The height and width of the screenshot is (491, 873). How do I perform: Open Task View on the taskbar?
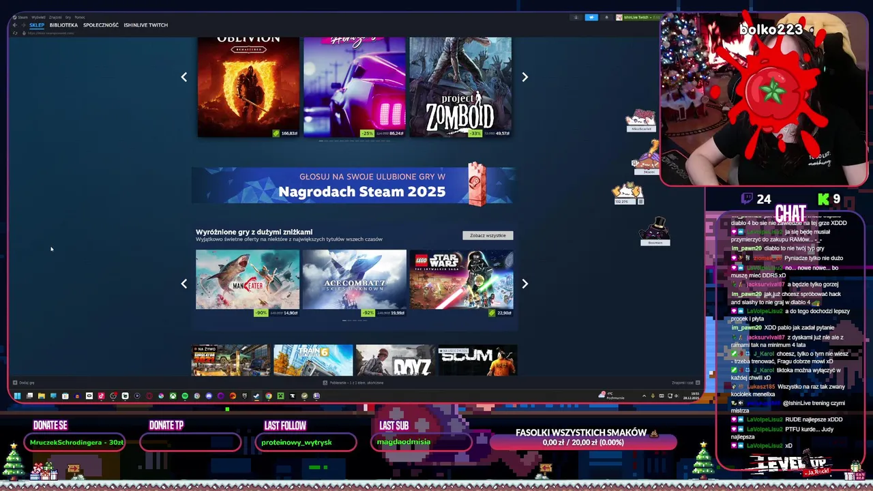(29, 396)
